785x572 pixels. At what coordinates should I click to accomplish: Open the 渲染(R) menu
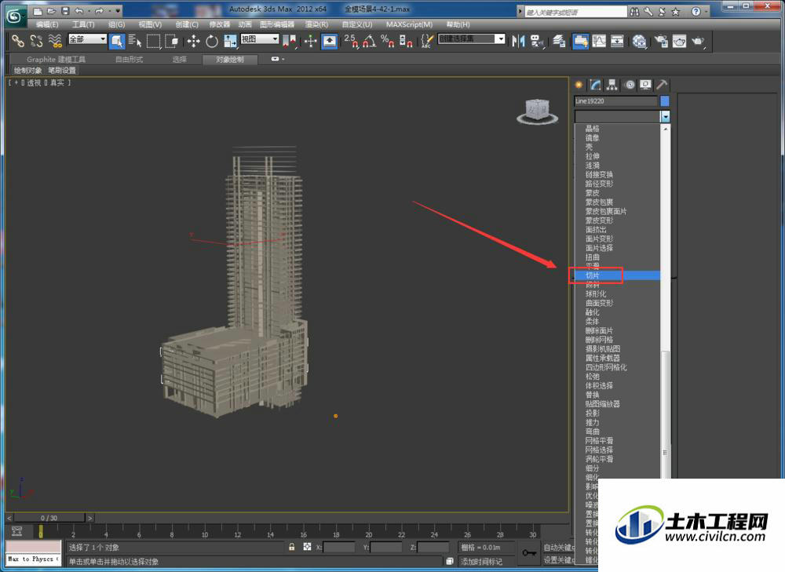317,24
